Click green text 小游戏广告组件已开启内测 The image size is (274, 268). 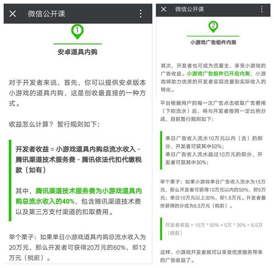218,74
